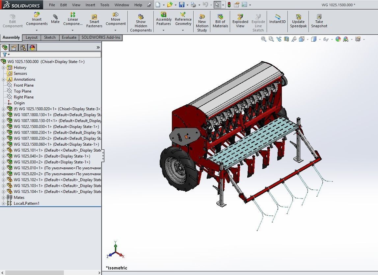Click Explode Line Sketch tool
Viewport: 378px width, 275px height.
[x=258, y=23]
